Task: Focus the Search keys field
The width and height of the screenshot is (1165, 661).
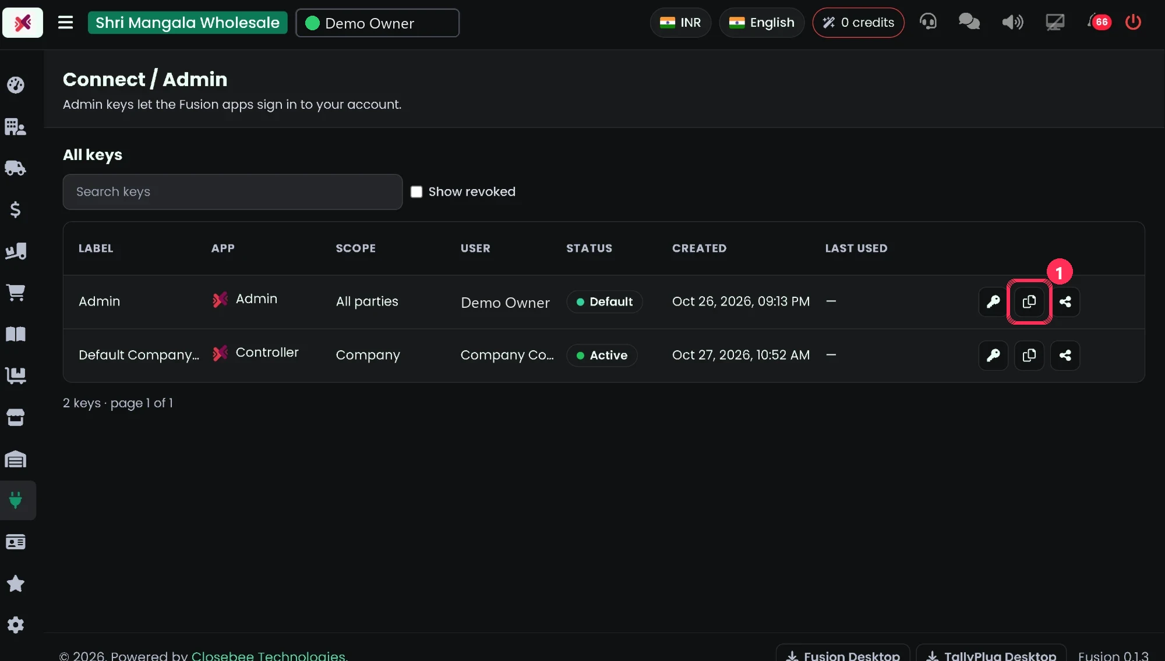Action: [x=232, y=192]
